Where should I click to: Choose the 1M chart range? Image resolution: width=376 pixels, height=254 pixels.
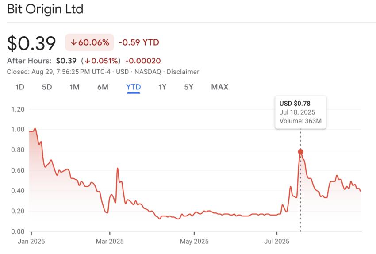click(x=75, y=87)
